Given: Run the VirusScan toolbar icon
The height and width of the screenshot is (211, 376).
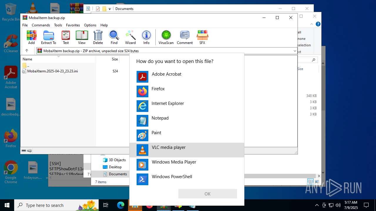Looking at the screenshot, I should pyautogui.click(x=166, y=37).
